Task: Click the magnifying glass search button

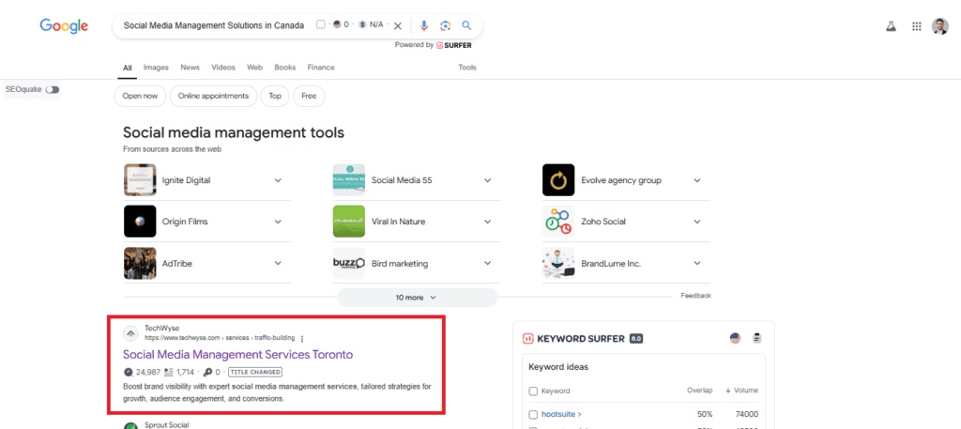Action: tap(466, 25)
